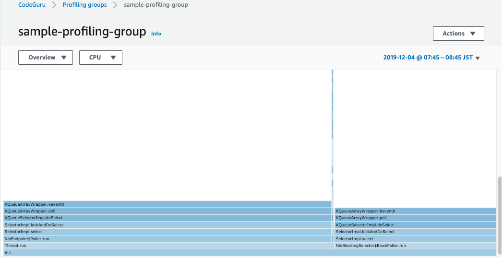
Task: Open the CPU mode dropdown
Action: (101, 58)
